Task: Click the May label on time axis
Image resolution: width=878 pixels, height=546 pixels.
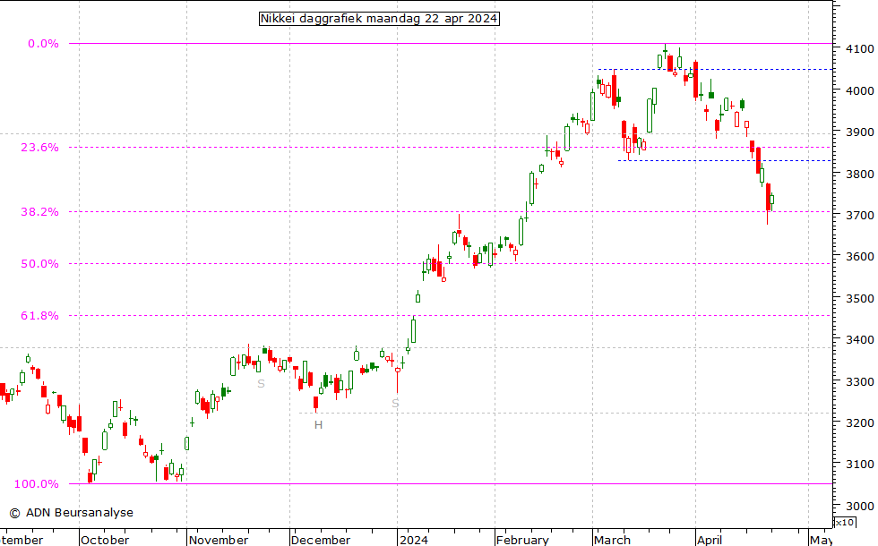Action: click(x=822, y=540)
